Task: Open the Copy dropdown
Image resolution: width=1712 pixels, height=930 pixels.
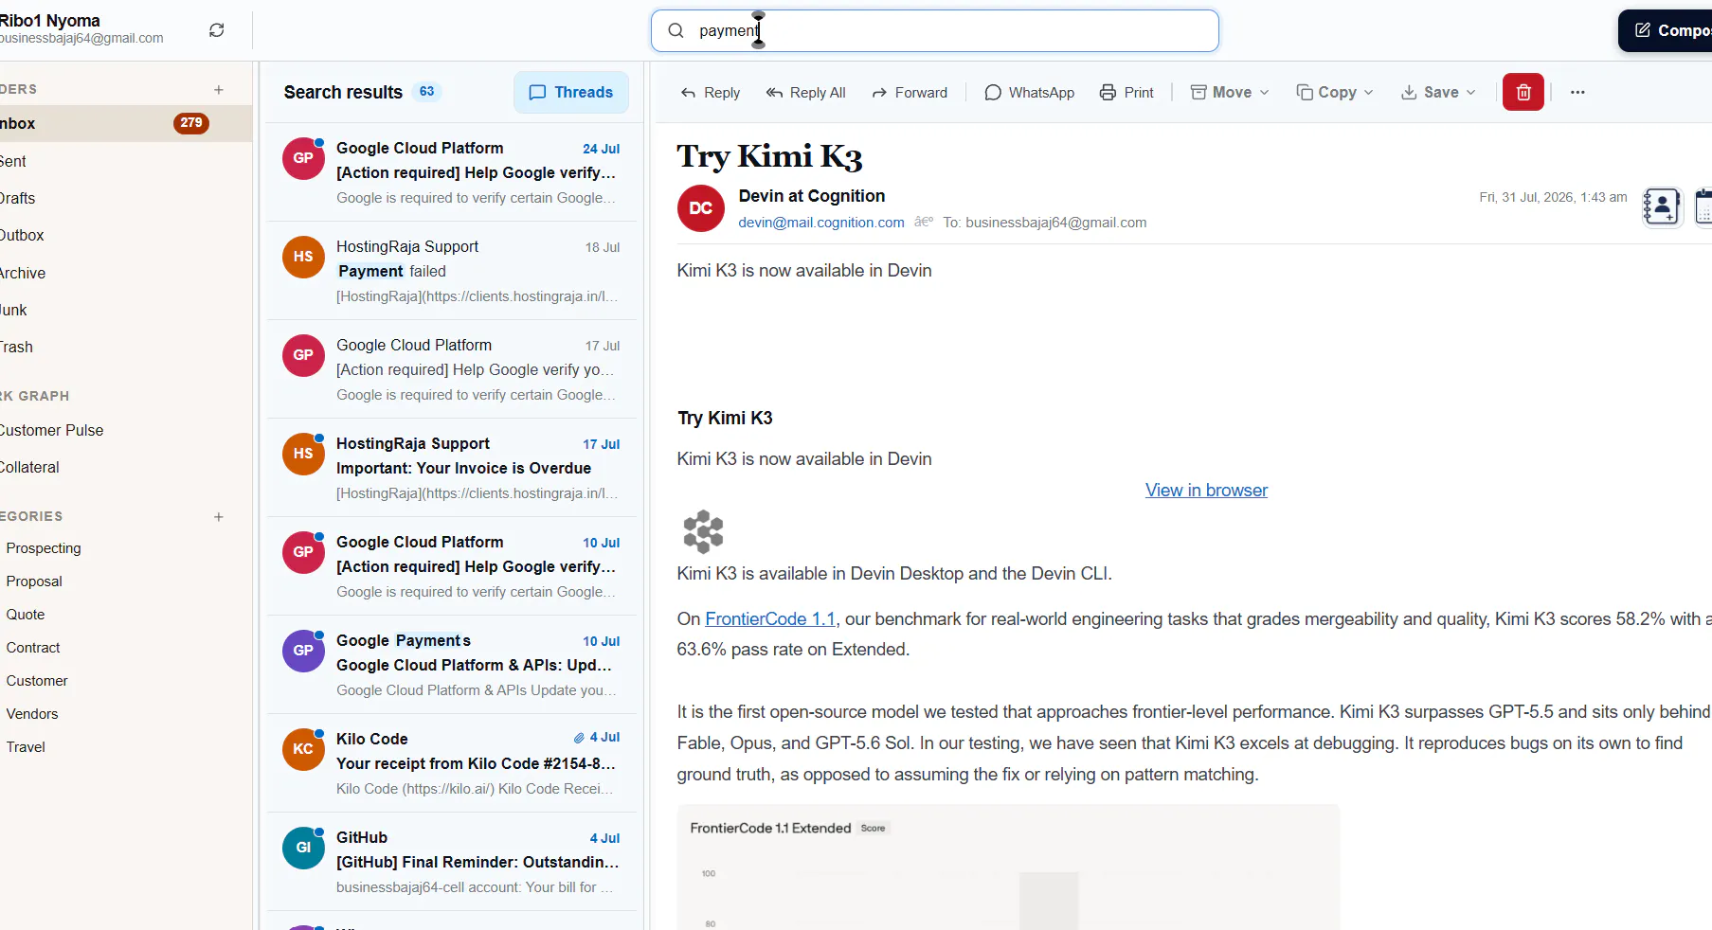Action: click(x=1335, y=92)
